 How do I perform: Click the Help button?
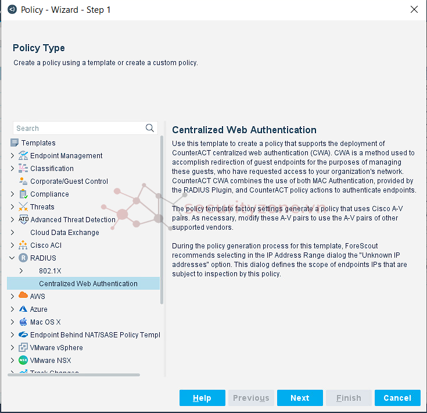202,398
